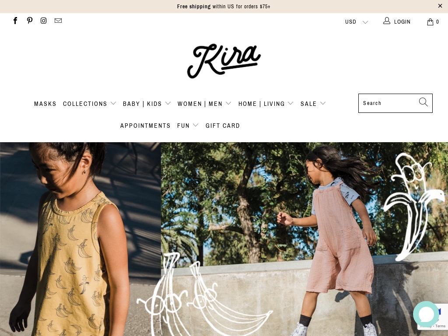This screenshot has height=336, width=448.
Task: Open the shopping bag cart icon
Action: point(430,22)
